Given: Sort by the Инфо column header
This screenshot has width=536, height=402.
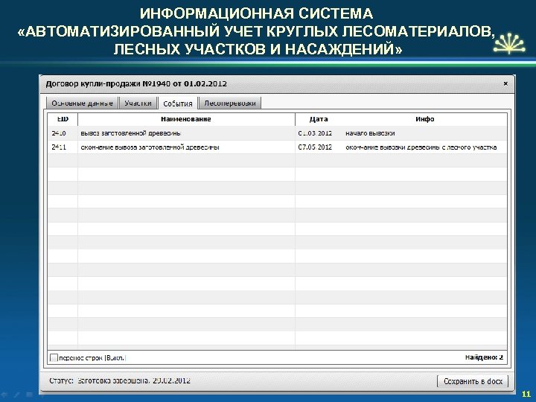Looking at the screenshot, I should coord(425,119).
